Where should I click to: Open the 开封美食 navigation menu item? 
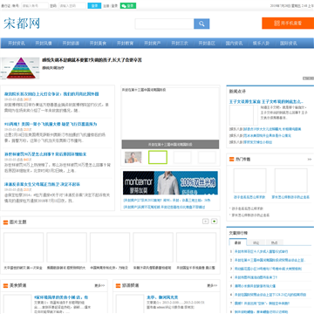[x=98, y=44]
